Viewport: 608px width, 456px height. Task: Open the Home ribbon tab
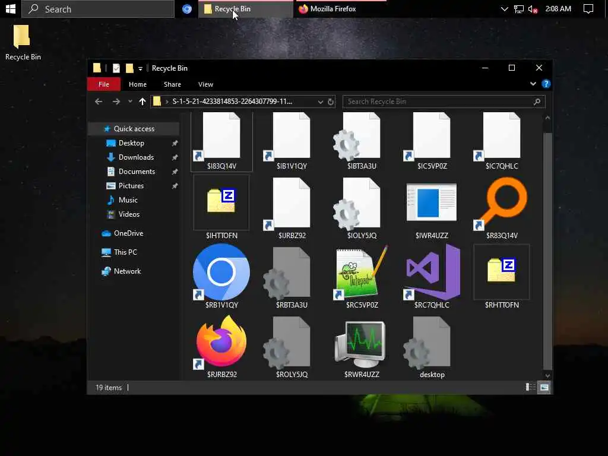tap(138, 84)
